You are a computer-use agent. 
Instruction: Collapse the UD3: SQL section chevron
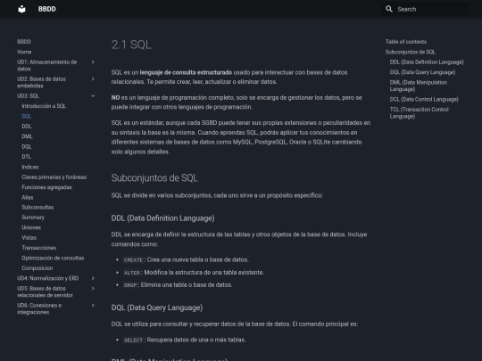coord(93,96)
